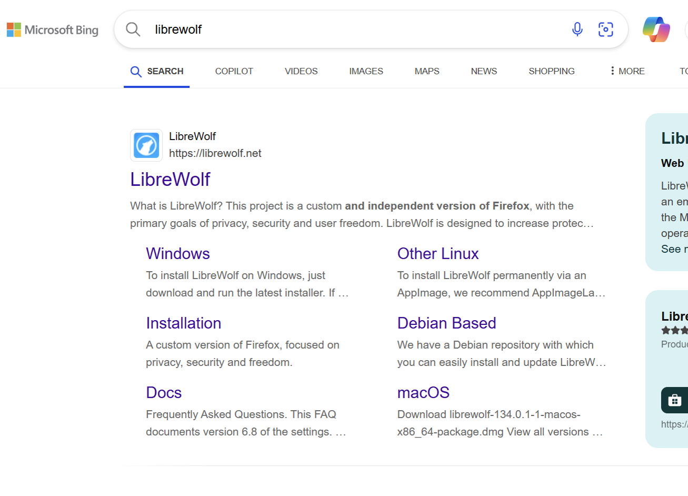This screenshot has width=688, height=496.
Task: Click 'Download librewolf-134.0.1-1-macos' snippet
Action: click(x=500, y=423)
